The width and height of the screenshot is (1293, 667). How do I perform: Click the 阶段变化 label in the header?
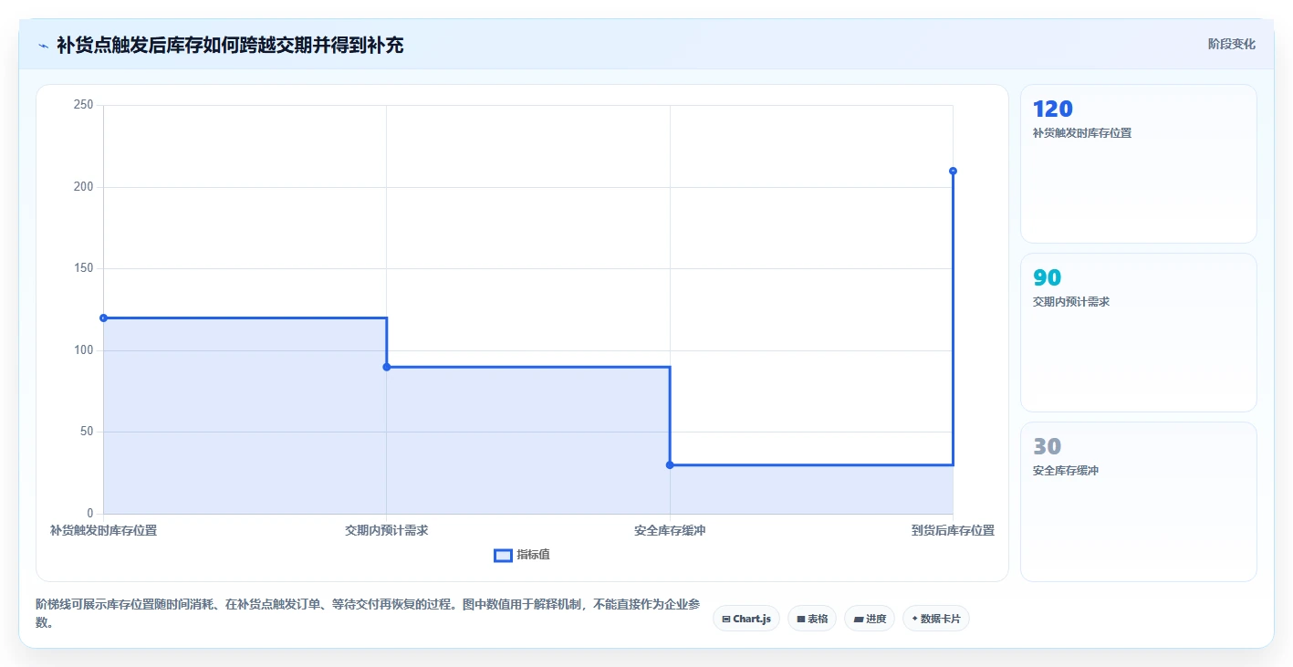[x=1232, y=45]
